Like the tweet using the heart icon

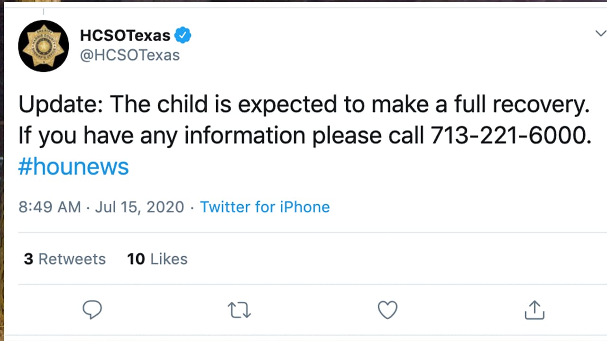click(x=387, y=310)
